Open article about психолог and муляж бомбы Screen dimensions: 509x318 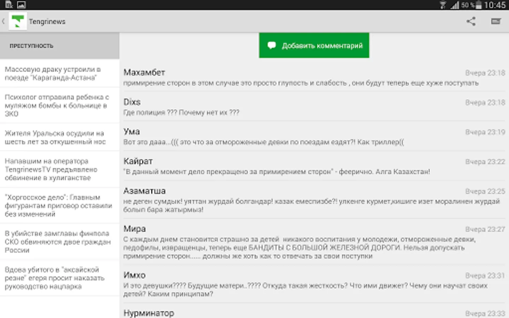click(60, 105)
